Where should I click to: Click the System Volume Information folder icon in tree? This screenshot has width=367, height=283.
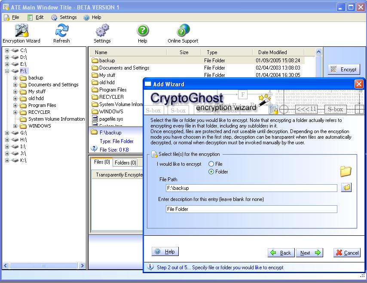(x=23, y=119)
